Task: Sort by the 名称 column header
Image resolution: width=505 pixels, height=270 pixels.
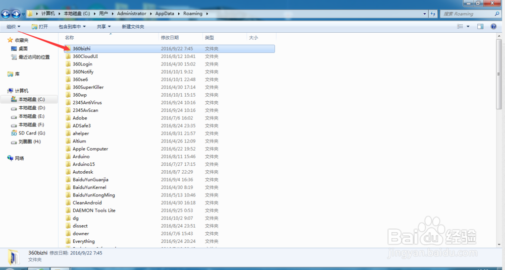Action: coord(70,38)
